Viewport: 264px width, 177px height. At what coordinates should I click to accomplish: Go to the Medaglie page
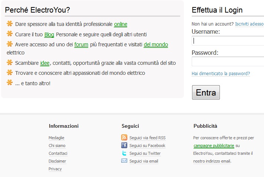point(56,138)
